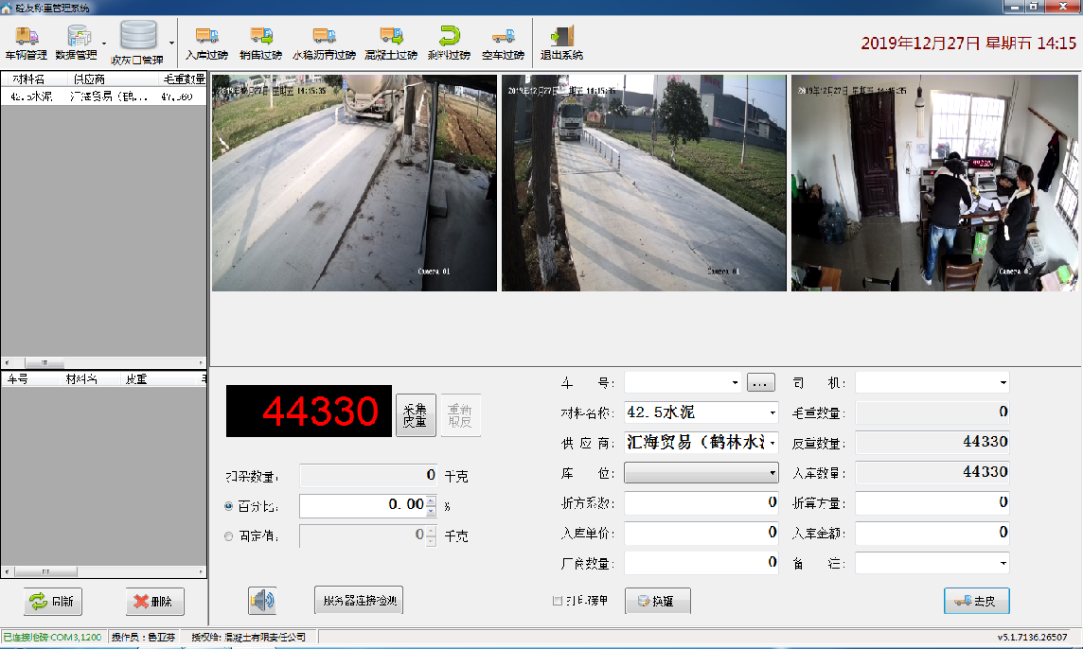Tick the checkbox beside the 换罐 button

(558, 601)
